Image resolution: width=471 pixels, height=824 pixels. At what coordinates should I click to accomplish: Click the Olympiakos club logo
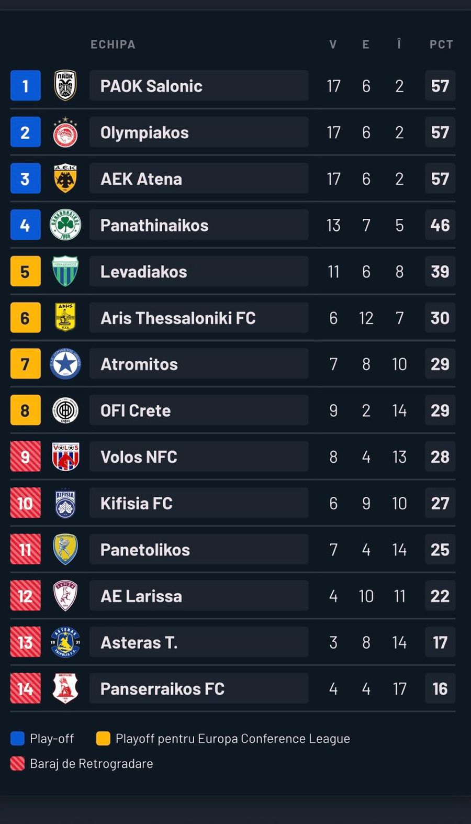coord(65,132)
